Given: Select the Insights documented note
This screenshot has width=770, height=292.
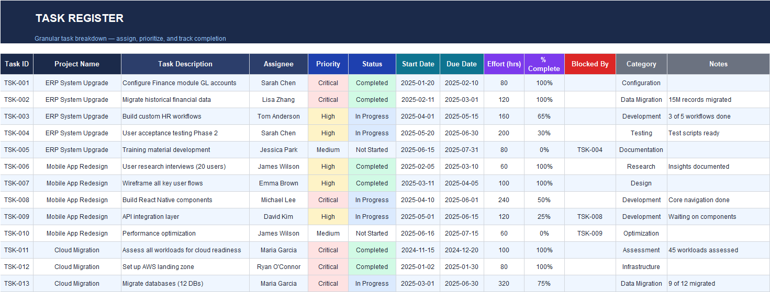Looking at the screenshot, I should coord(718,166).
